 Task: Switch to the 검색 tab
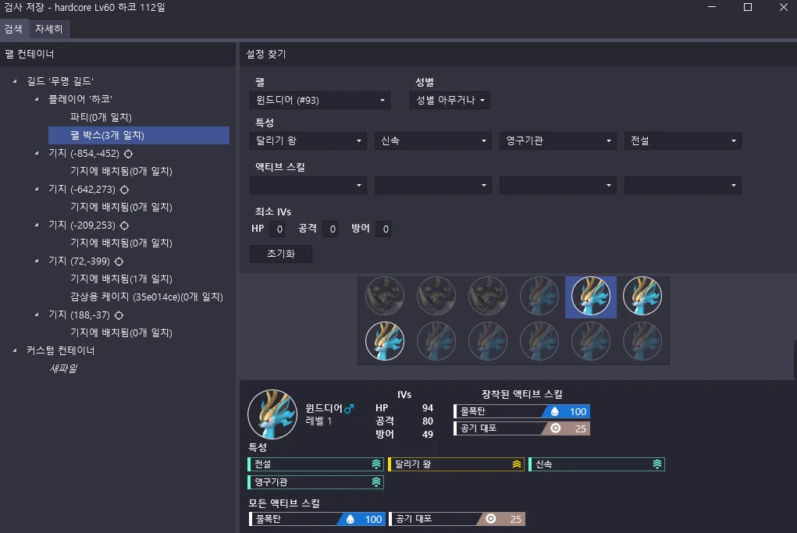14,29
